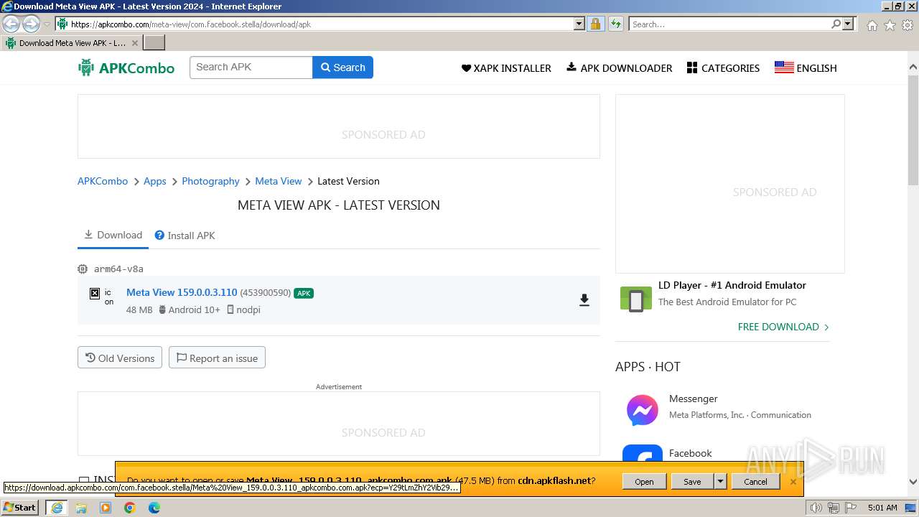Follow the APKCombo breadcrumb link

click(103, 181)
